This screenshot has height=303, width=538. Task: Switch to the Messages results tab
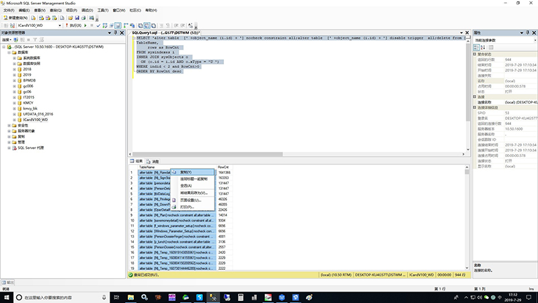[x=153, y=162]
